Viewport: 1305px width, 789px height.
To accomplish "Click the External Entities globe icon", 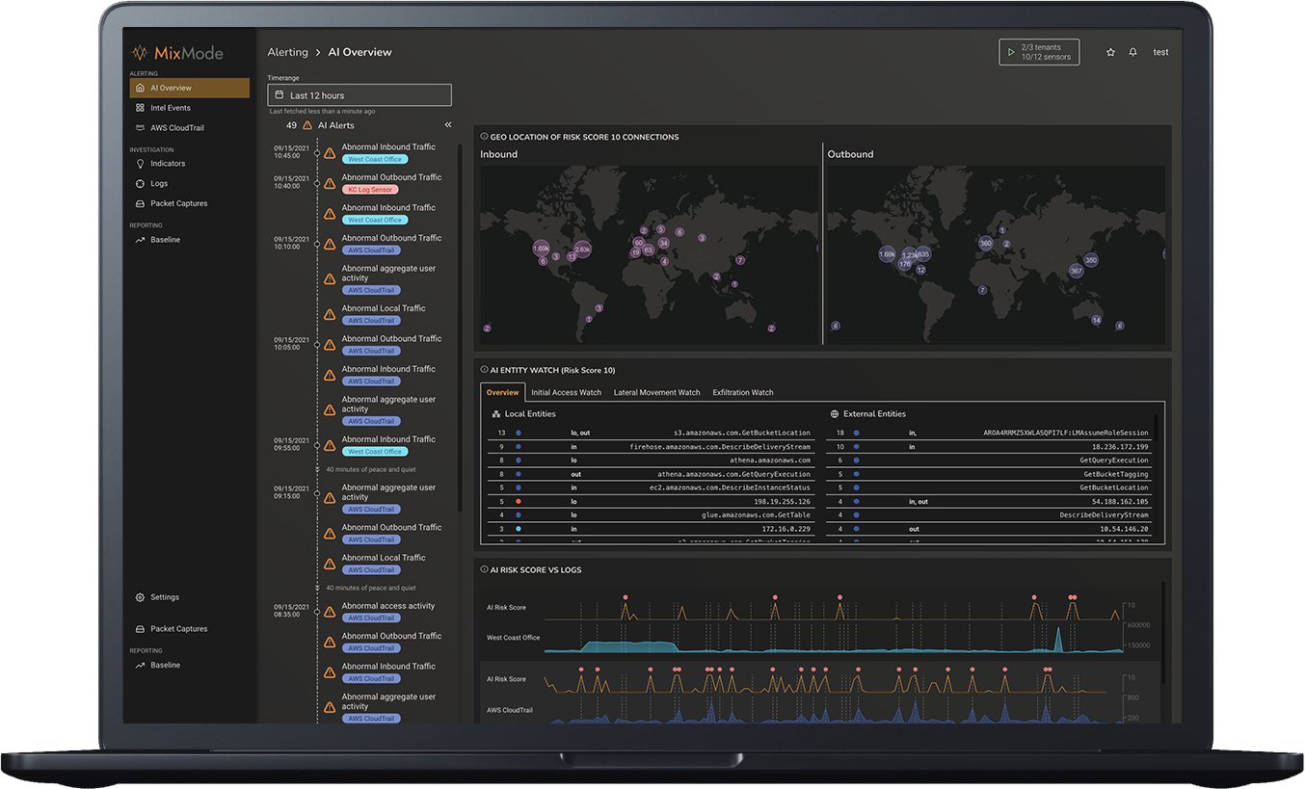I will [x=835, y=414].
